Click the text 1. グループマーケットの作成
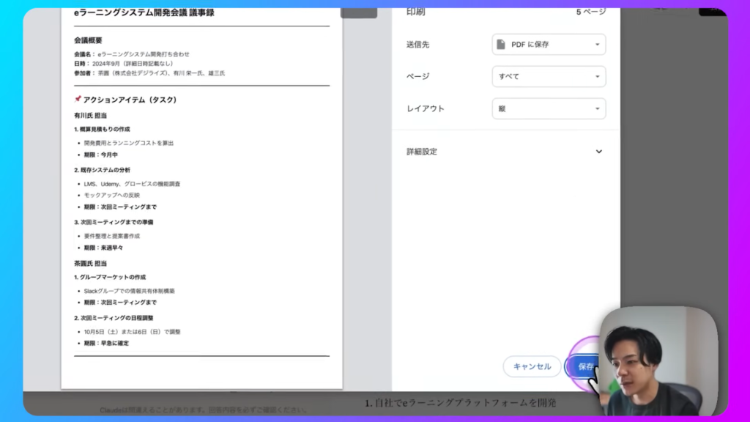Image resolution: width=750 pixels, height=422 pixels. 110,277
